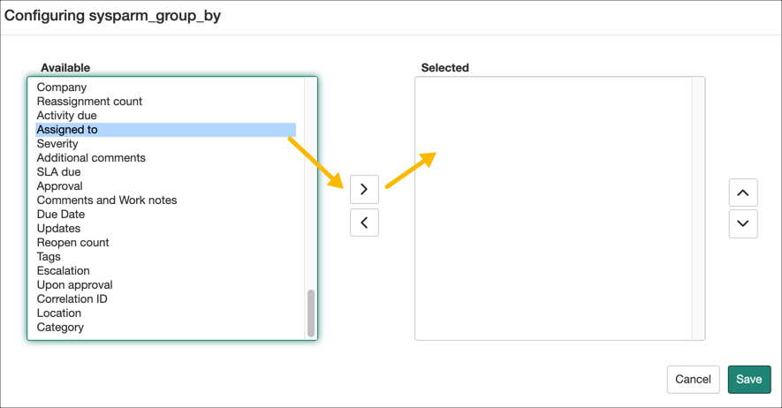Select the "Severity" option
This screenshot has width=782, height=408.
point(57,144)
